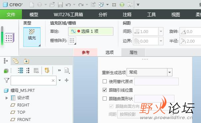Click the model tree search field

coord(34,80)
